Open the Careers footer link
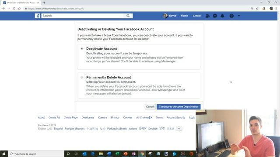280x157 pixels. (x=103, y=117)
